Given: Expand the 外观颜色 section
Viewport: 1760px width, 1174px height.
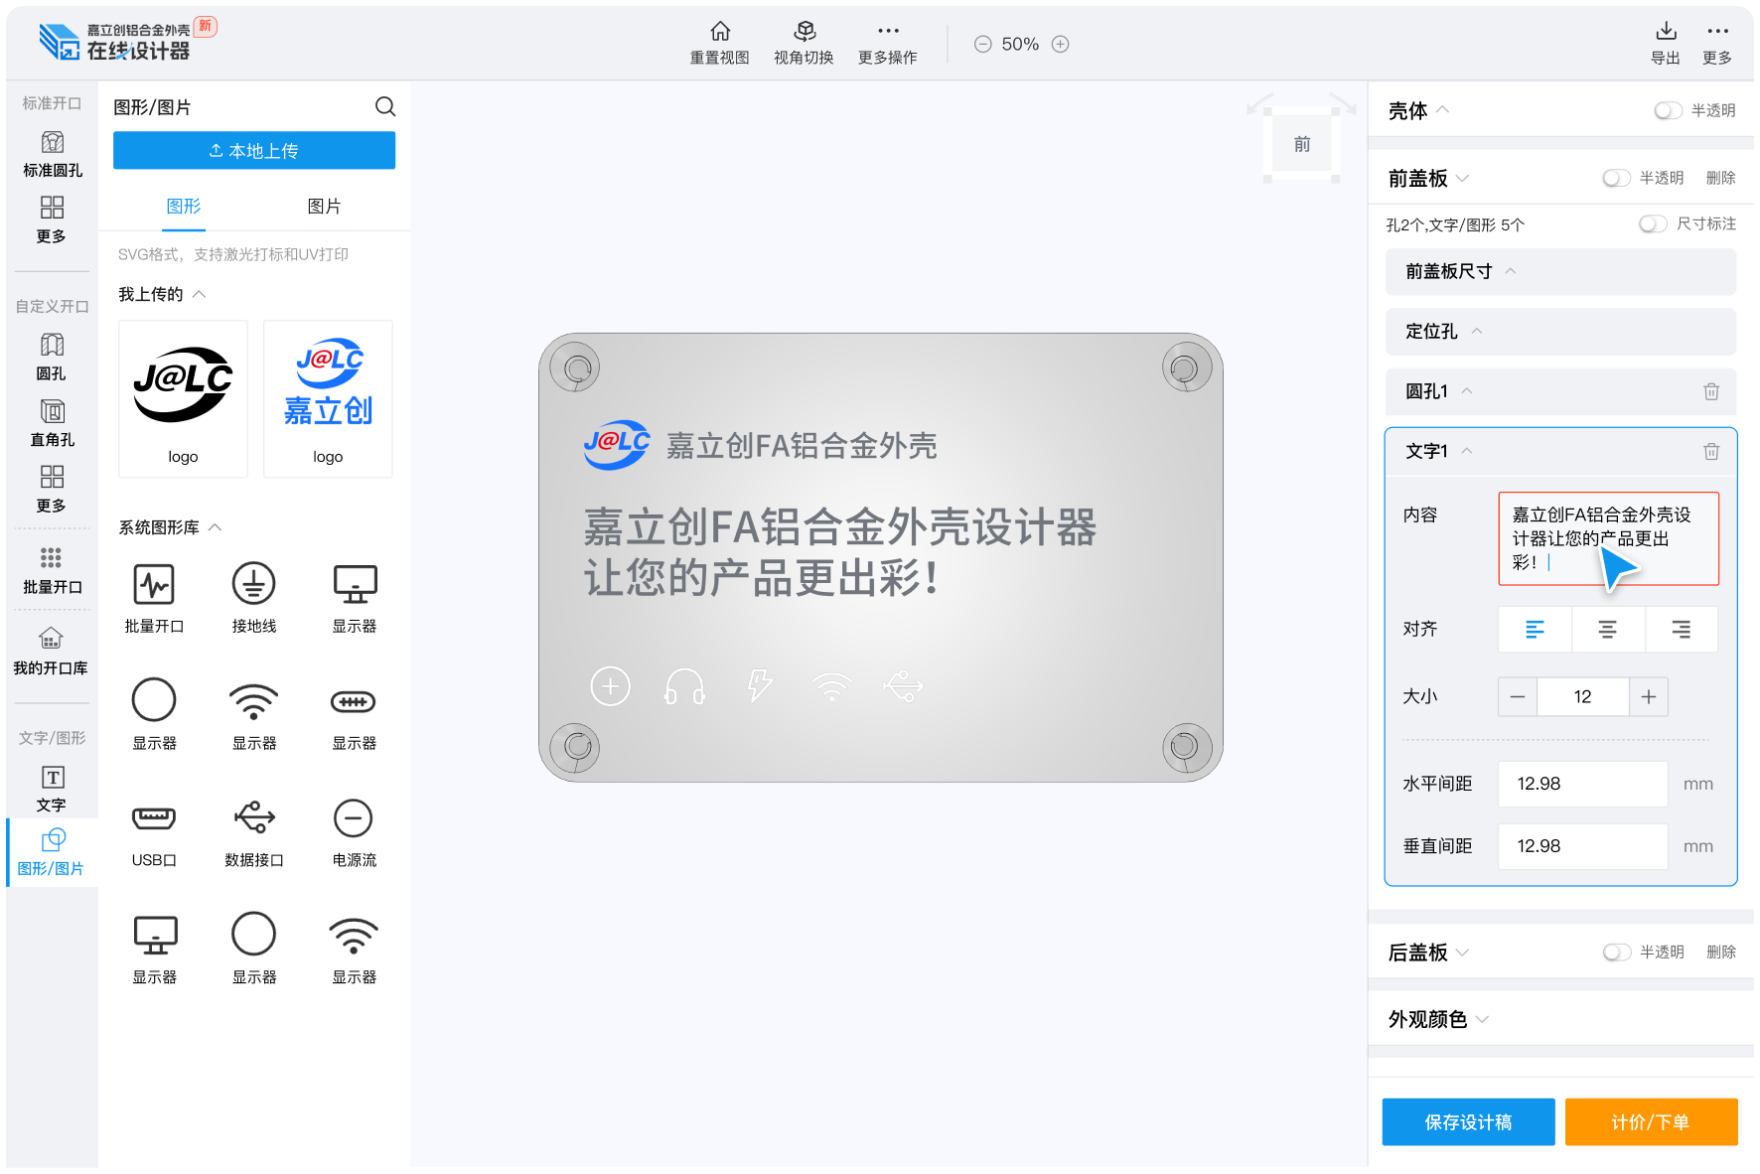Looking at the screenshot, I should point(1482,1019).
